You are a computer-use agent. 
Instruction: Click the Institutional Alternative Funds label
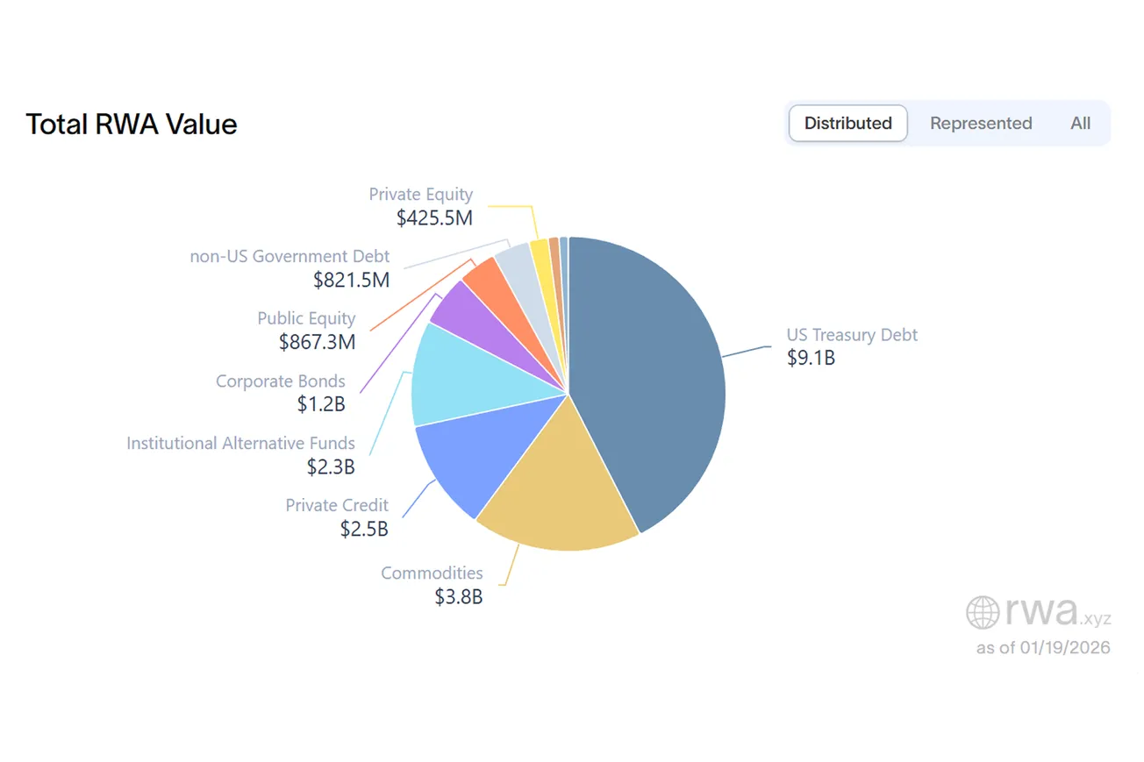tap(240, 444)
